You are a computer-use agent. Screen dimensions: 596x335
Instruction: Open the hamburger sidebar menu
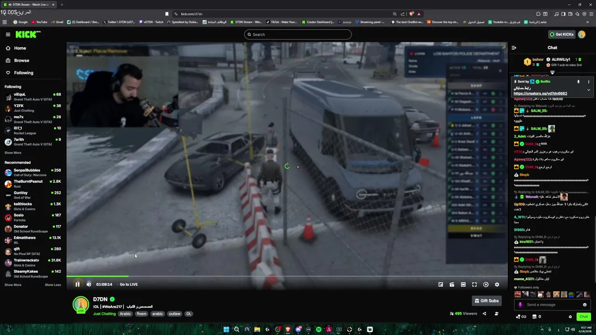pyautogui.click(x=8, y=34)
